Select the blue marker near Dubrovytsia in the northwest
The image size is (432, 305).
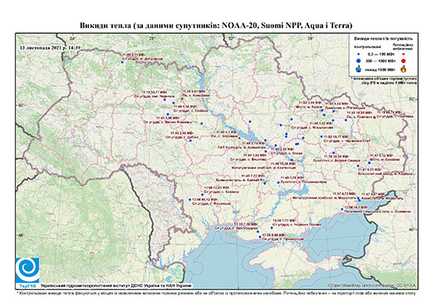[122, 62]
